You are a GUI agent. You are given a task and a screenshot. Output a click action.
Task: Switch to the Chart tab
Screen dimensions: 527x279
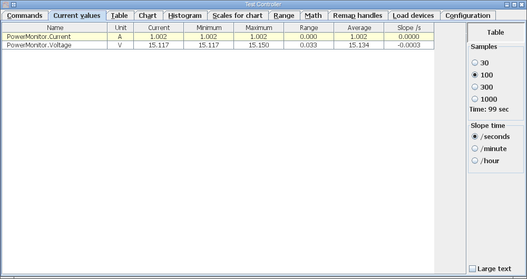click(x=148, y=16)
